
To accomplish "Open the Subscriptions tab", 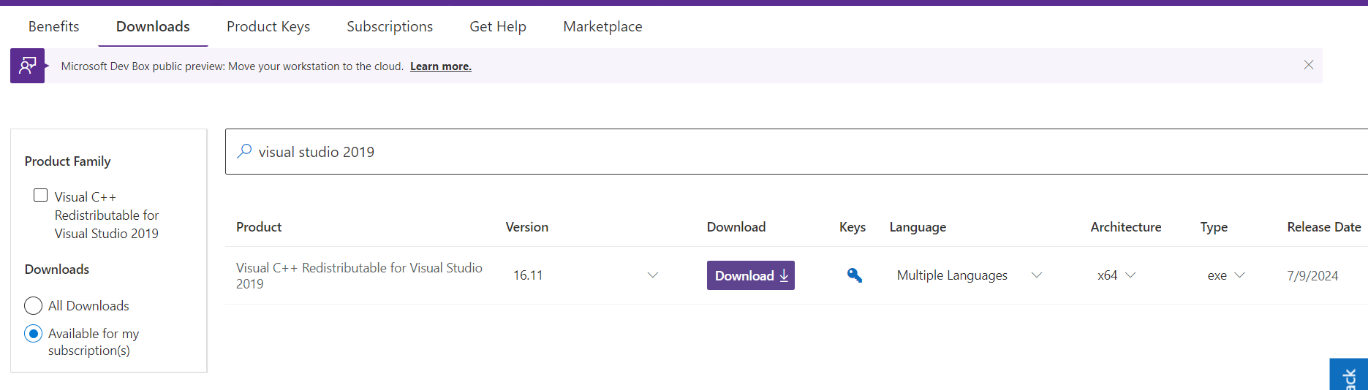I will pos(390,26).
